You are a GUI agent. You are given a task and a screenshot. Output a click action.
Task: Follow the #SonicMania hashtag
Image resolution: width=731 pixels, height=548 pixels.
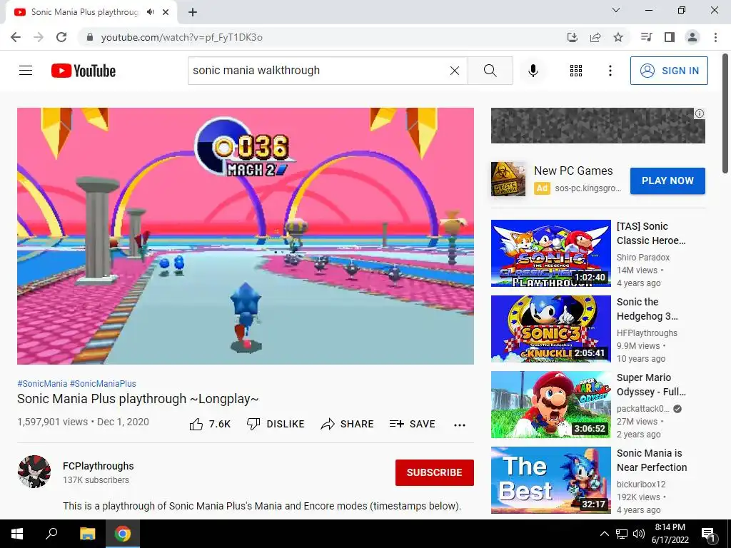click(42, 383)
